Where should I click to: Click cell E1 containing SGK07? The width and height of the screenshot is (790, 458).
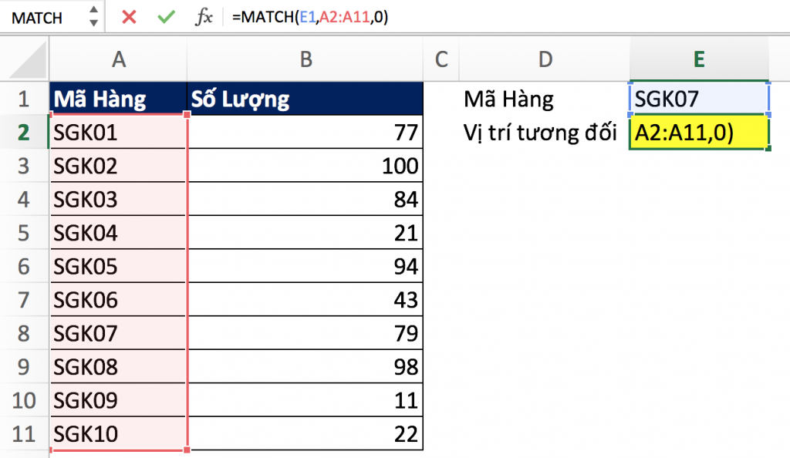(699, 99)
